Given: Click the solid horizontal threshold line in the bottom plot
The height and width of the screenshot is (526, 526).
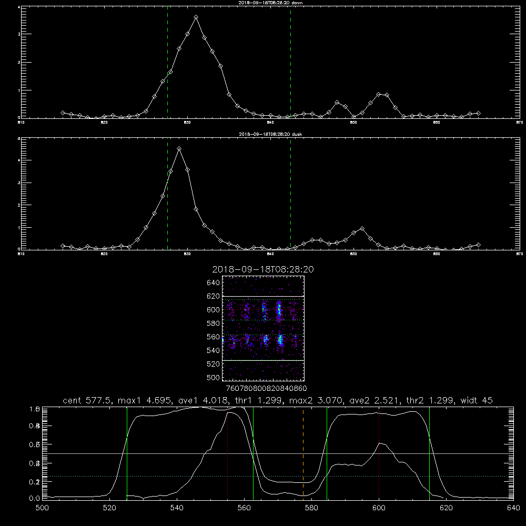Looking at the screenshot, I should [278, 453].
